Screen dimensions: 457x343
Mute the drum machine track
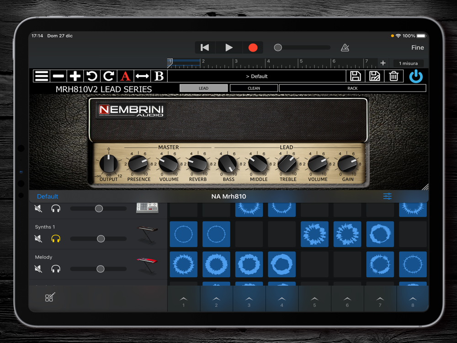[x=38, y=209]
